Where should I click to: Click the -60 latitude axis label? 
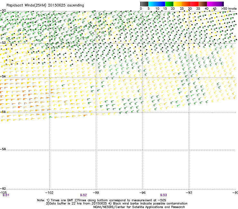(3, 188)
